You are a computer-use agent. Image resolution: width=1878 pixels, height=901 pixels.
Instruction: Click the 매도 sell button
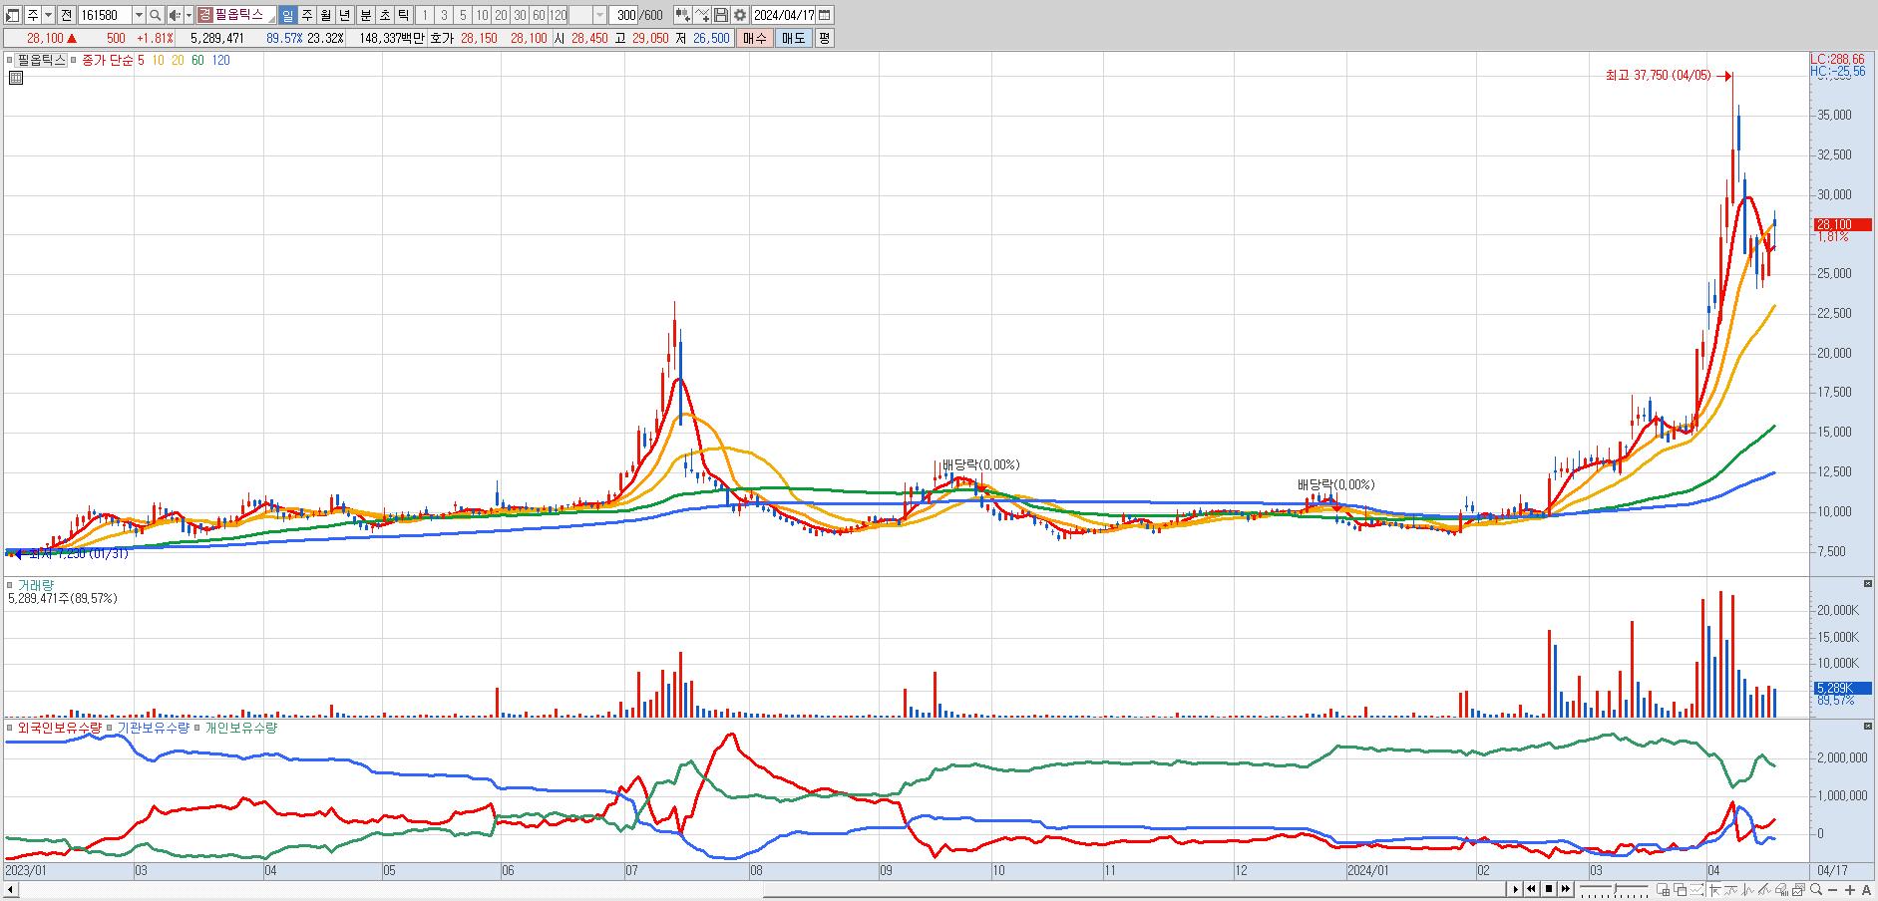793,38
